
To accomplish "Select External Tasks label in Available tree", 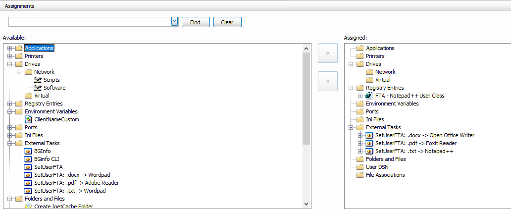I will point(42,143).
